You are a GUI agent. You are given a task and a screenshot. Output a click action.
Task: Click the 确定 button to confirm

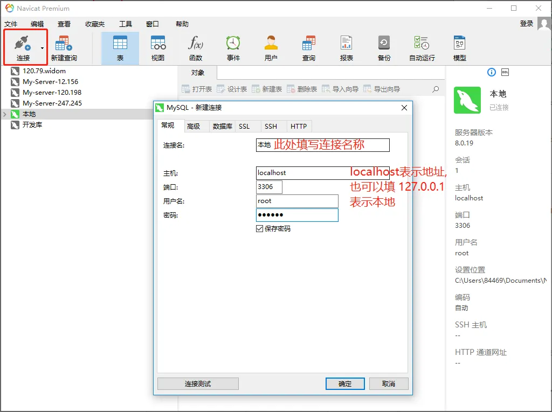pos(344,383)
